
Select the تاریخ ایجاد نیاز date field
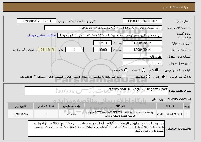coord(142,43)
